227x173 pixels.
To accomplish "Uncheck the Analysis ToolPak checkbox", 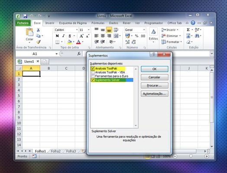I will pyautogui.click(x=93, y=68).
